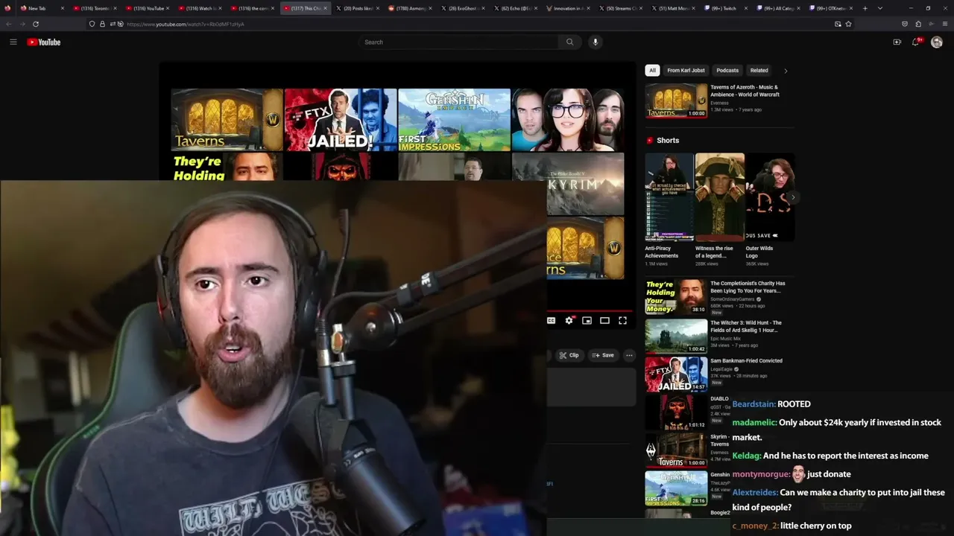
Task: Click the Epic Music Mix channel name
Action: tap(727, 338)
